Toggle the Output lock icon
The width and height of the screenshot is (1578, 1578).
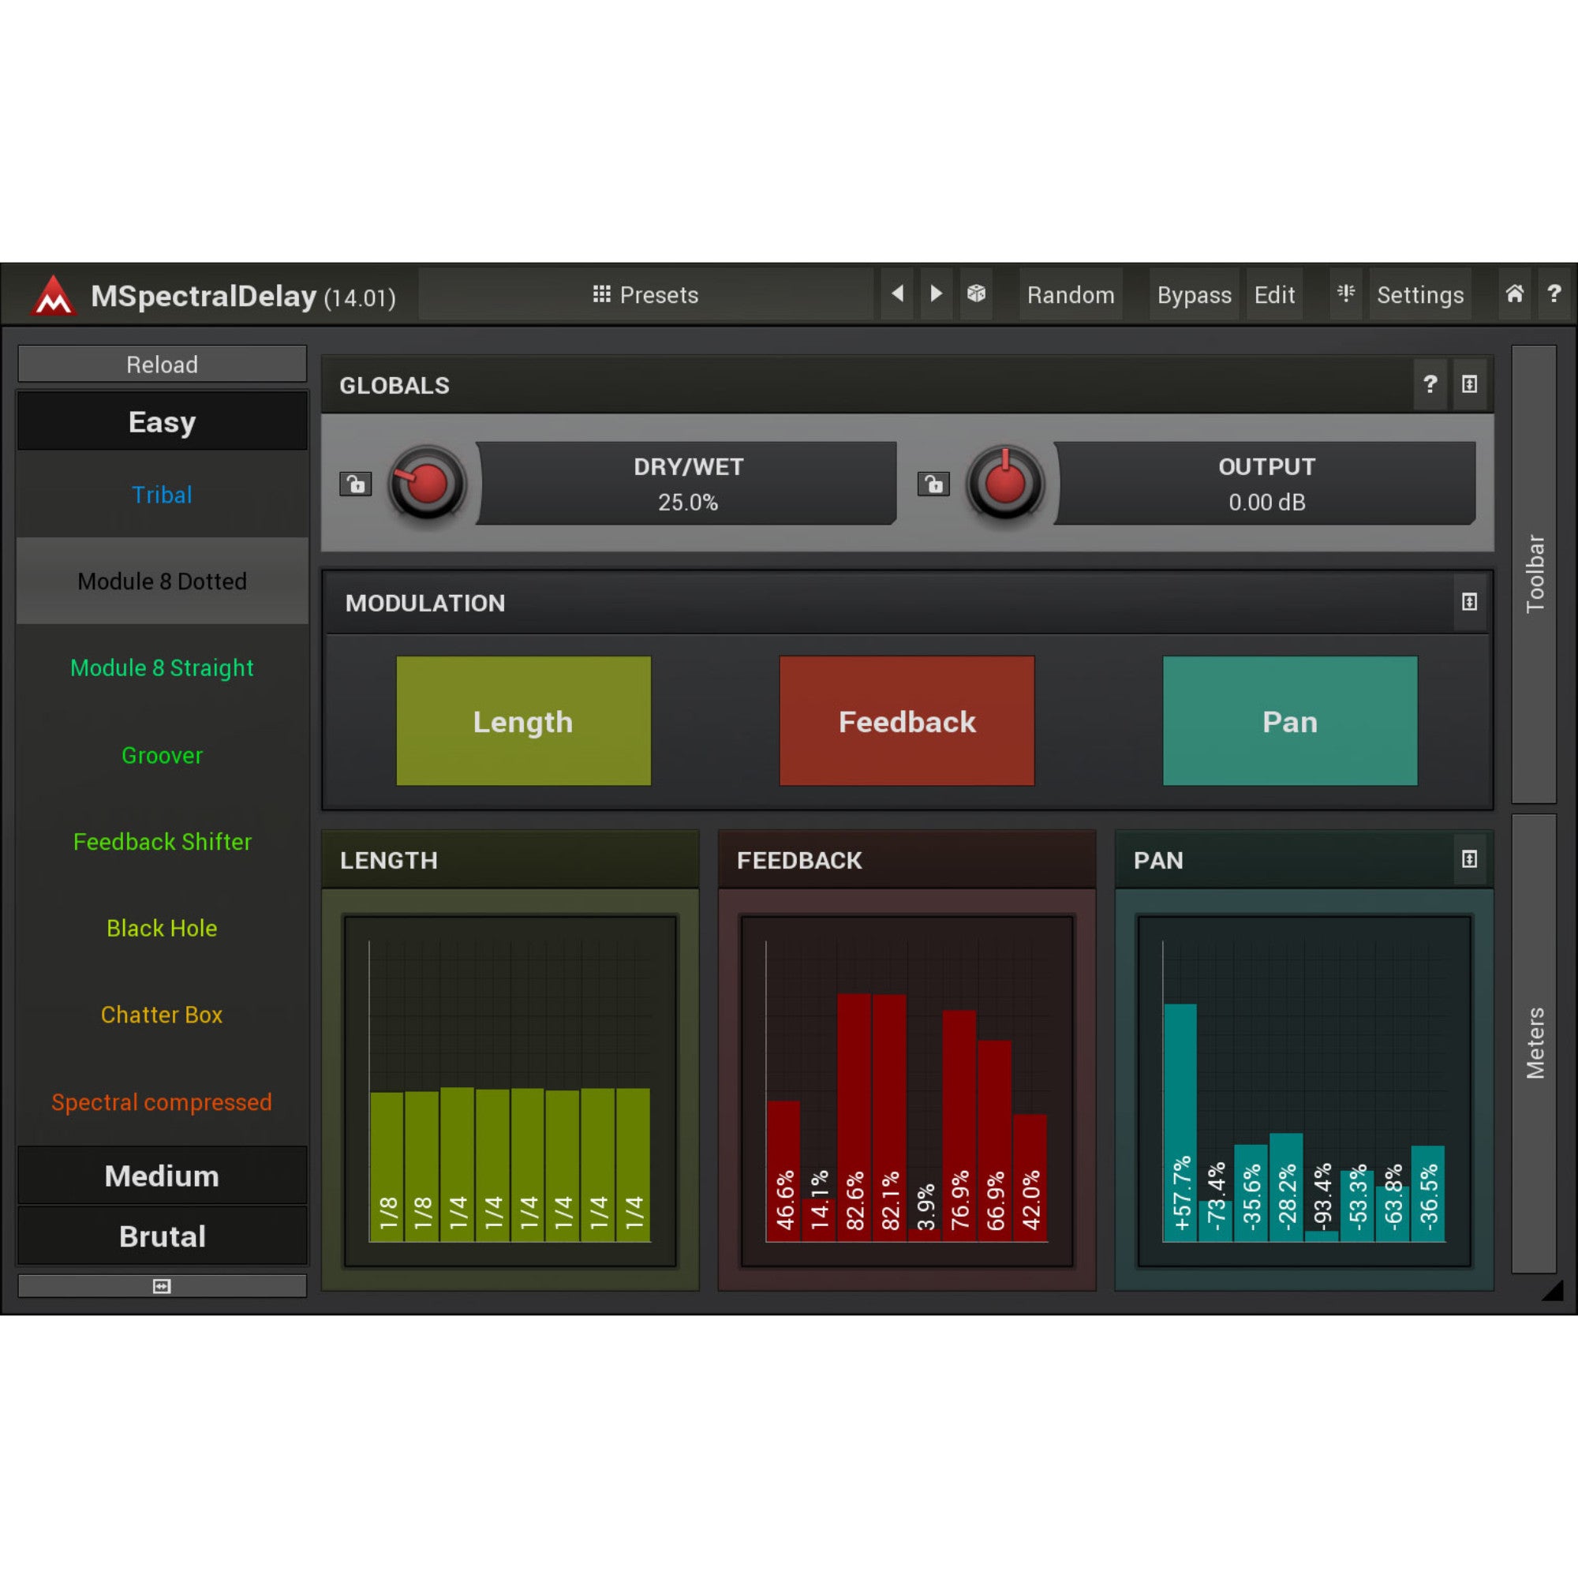[x=933, y=484]
